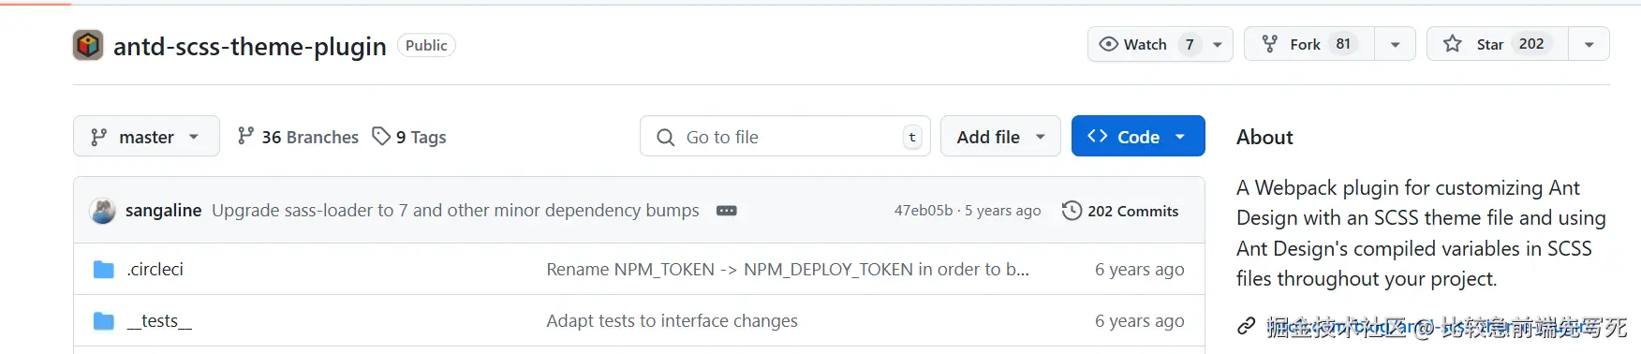This screenshot has height=354, width=1641.
Task: Open the 202 Commits history clock icon
Action: click(1072, 211)
